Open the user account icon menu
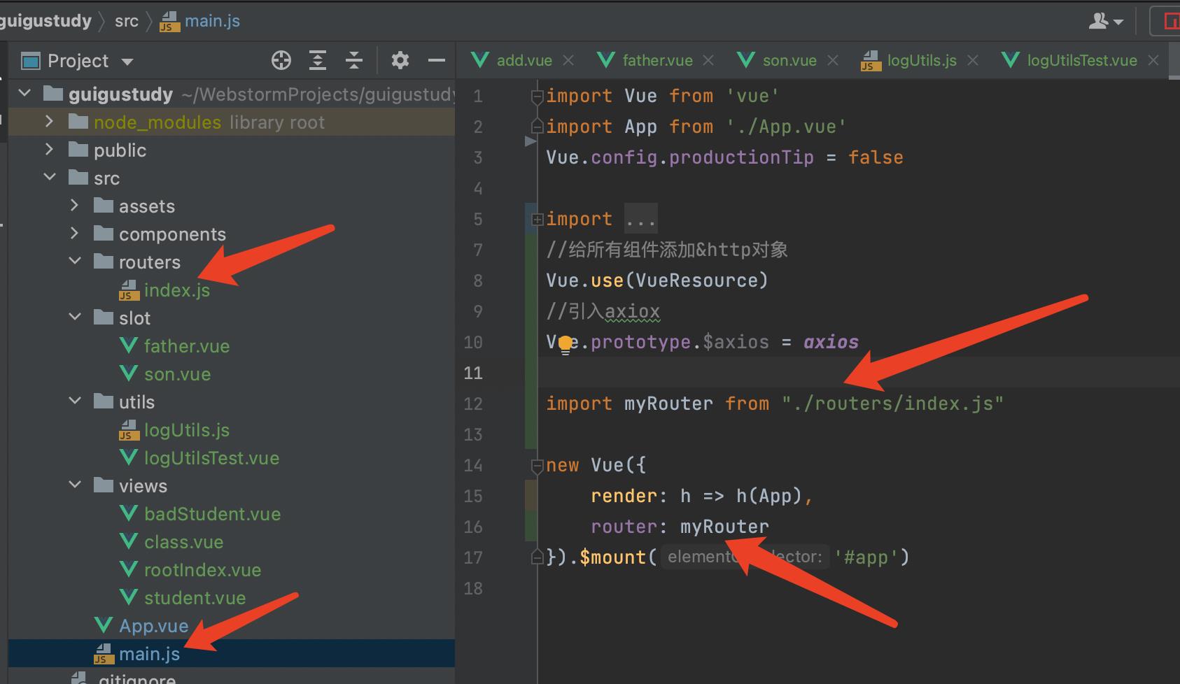1180x684 pixels. click(1106, 22)
